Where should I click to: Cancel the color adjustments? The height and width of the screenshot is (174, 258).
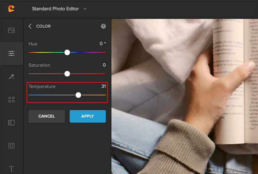(47, 116)
